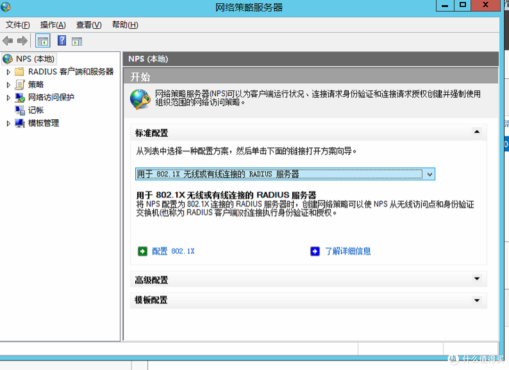Click the Back navigation arrow
This screenshot has height=370, width=509.
point(8,41)
